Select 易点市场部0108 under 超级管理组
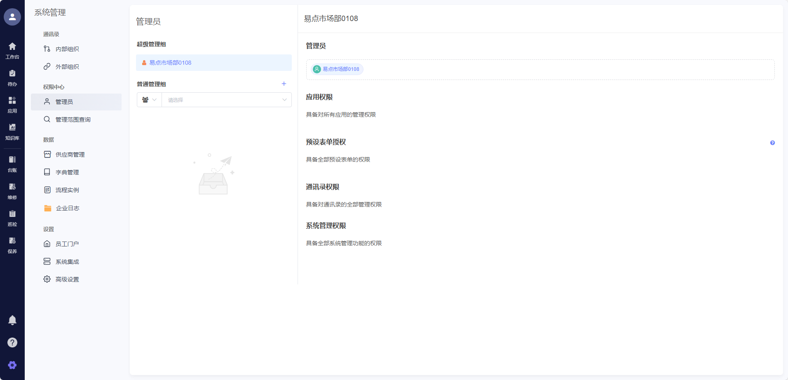The width and height of the screenshot is (788, 380). [x=170, y=63]
